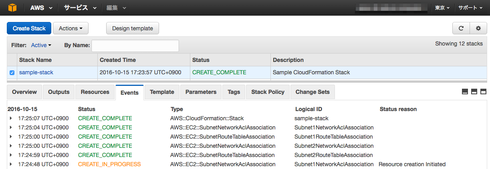Open settings via the gear icon
The width and height of the screenshot is (490, 169).
[x=478, y=28]
